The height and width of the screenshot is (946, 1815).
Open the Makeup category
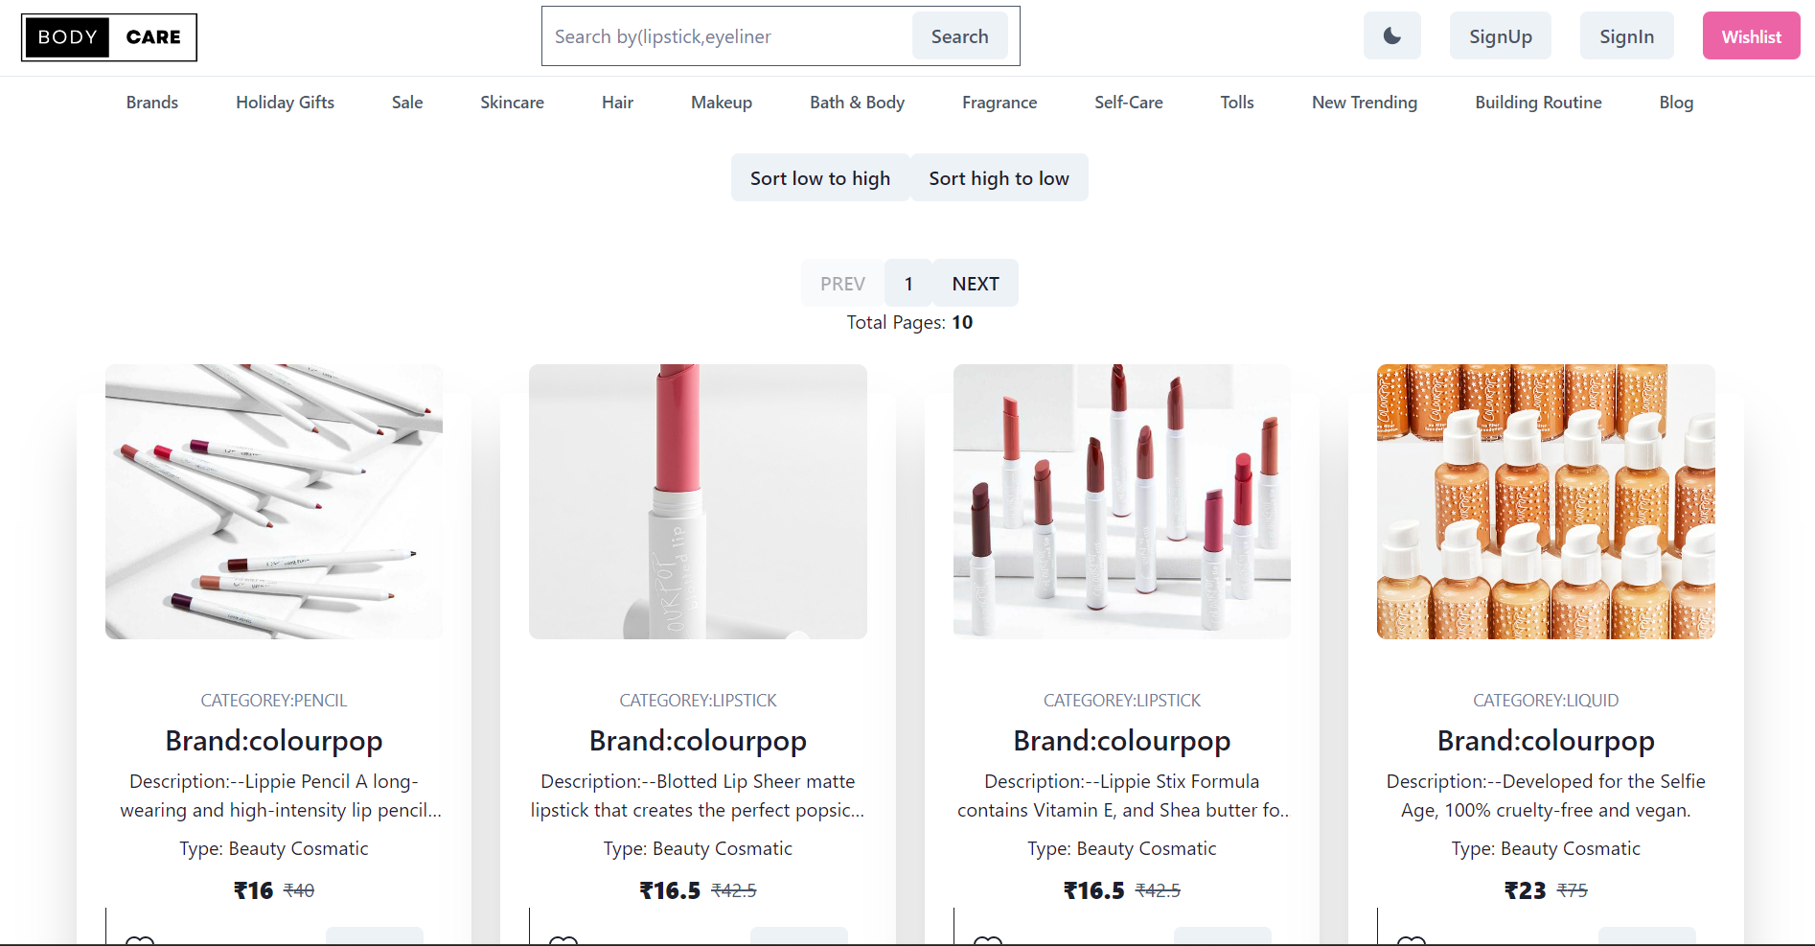[x=721, y=102]
